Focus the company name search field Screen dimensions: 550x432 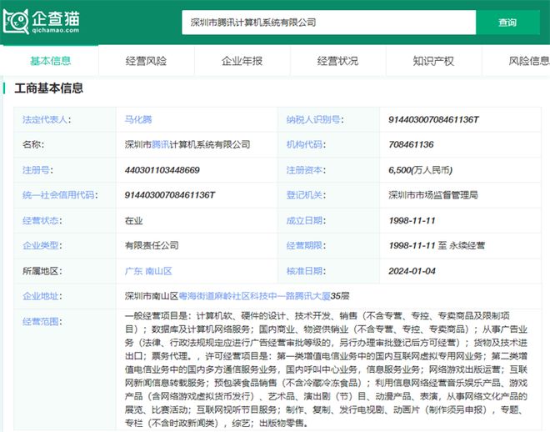(x=328, y=23)
